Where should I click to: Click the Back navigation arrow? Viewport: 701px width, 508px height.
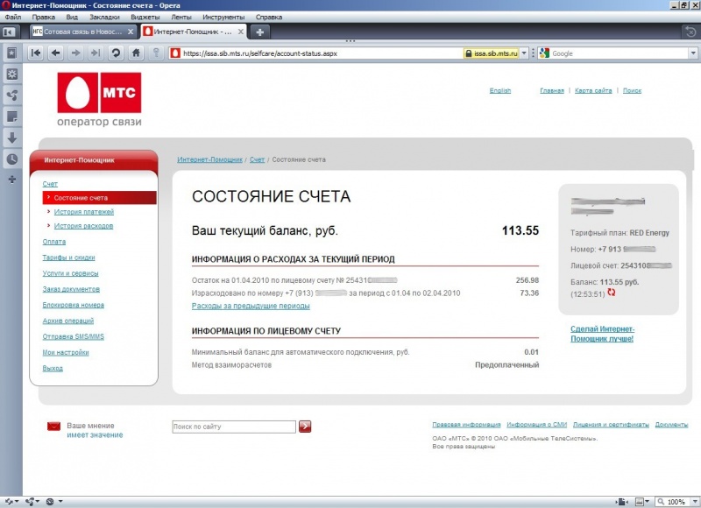click(x=55, y=53)
